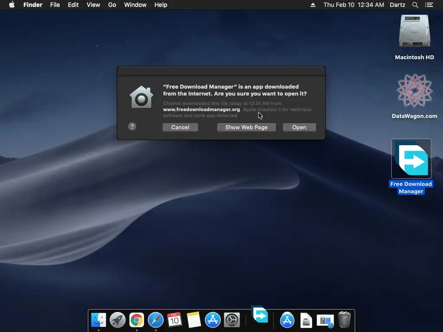Click Open to launch Free Download Manager
443x332 pixels.
[299, 128]
